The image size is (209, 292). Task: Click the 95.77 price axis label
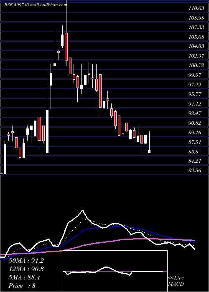pyautogui.click(x=195, y=94)
